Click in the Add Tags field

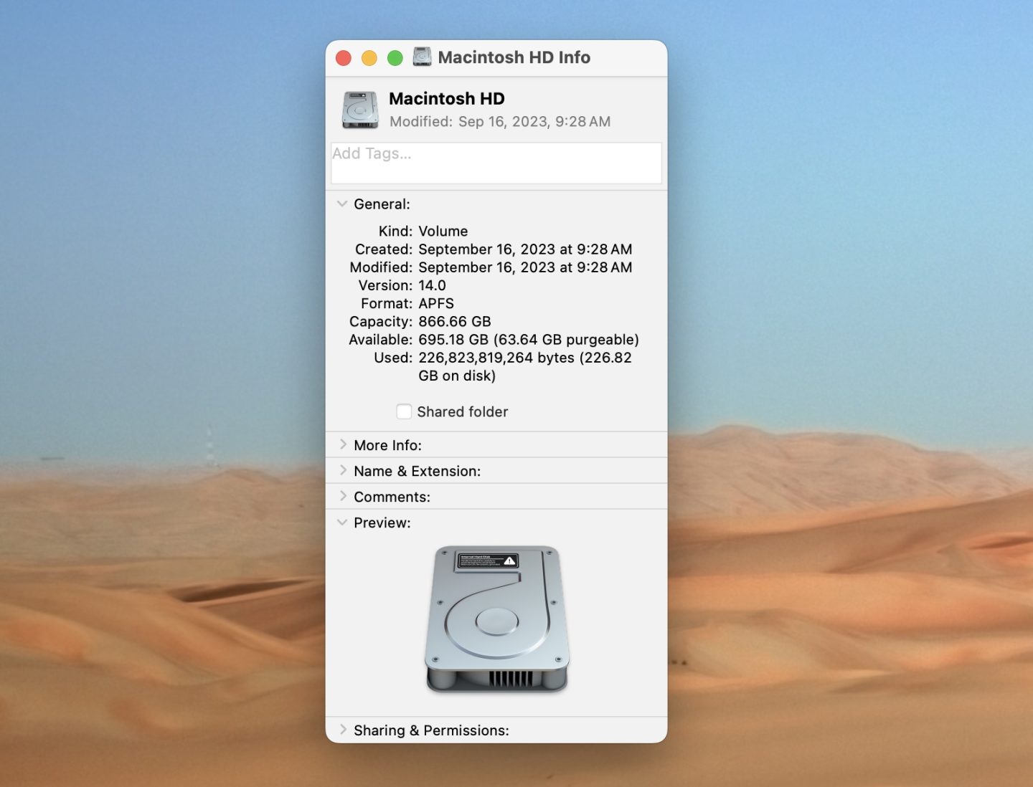pos(496,163)
